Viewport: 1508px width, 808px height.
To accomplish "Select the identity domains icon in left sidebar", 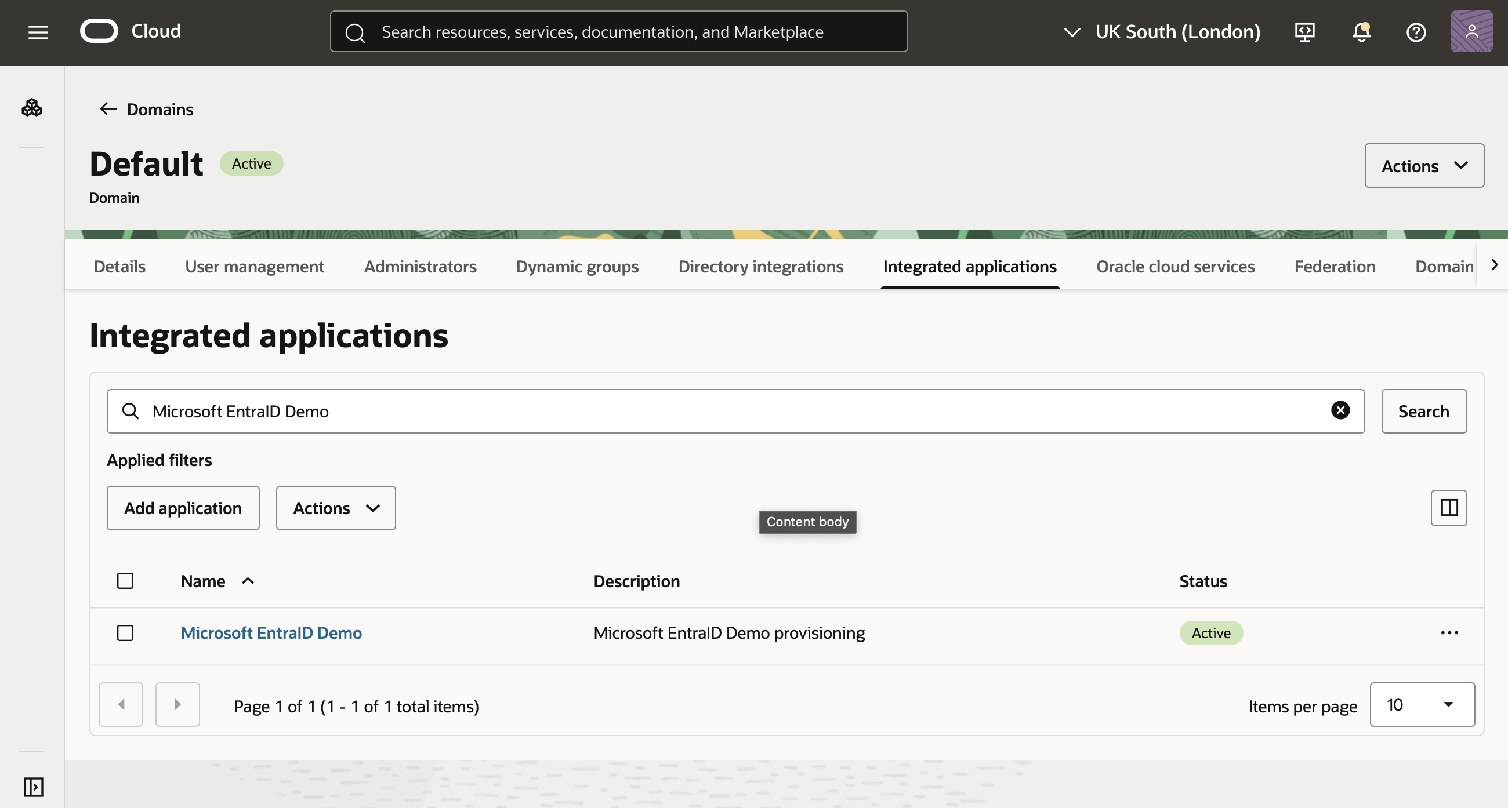I will [x=32, y=108].
